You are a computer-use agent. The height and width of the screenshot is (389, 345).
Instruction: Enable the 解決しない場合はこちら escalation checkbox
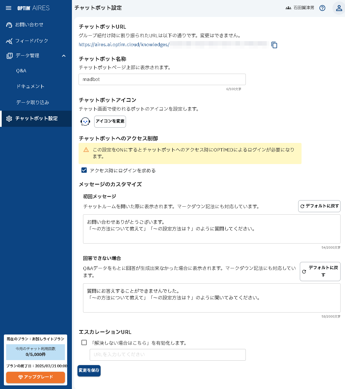point(84,343)
